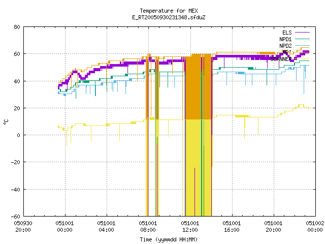Click the x-axis label 051001 04:00
Screen dimensions: 325x244
106,227
